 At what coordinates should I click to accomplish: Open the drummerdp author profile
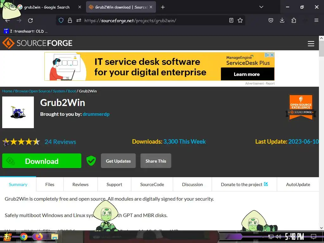96,114
